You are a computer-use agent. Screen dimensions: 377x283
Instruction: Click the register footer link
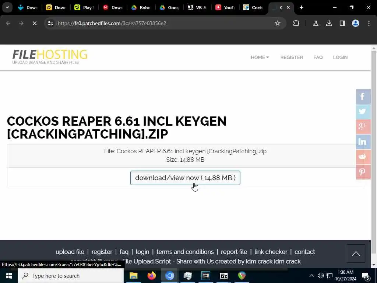[102, 252]
